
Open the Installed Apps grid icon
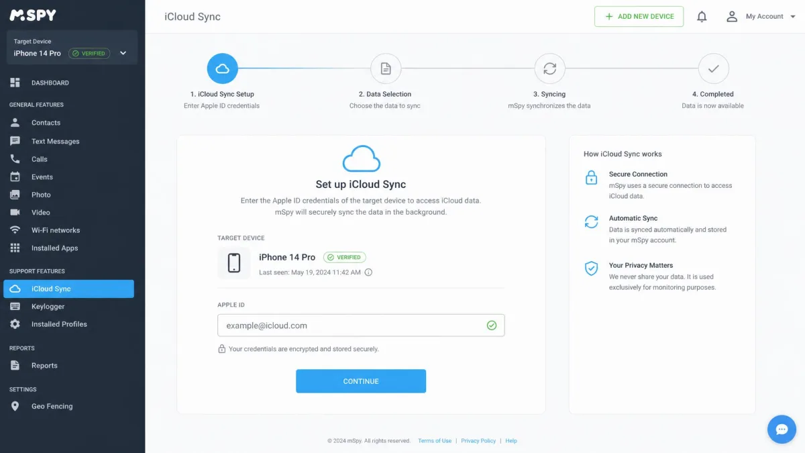[15, 248]
